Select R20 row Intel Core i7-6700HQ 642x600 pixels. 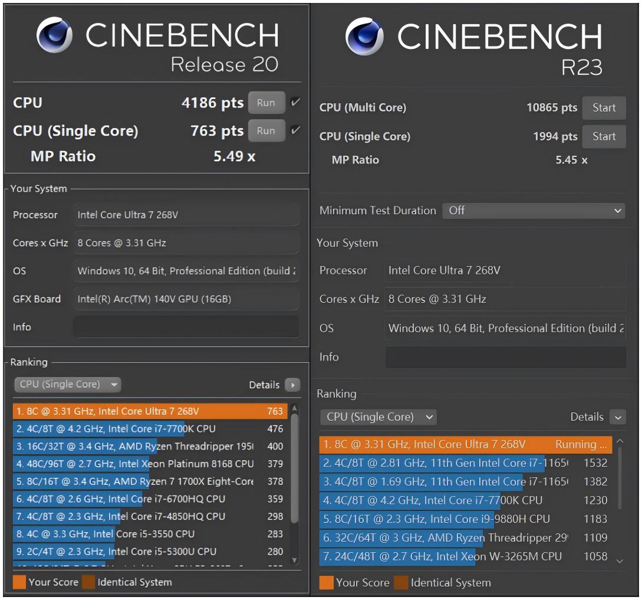[x=150, y=499]
